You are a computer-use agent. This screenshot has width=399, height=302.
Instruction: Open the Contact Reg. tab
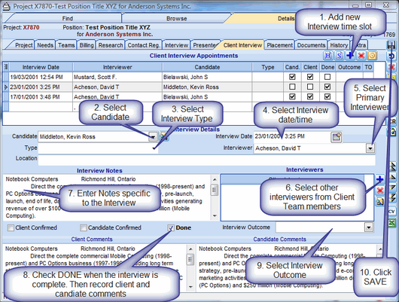[x=144, y=45]
